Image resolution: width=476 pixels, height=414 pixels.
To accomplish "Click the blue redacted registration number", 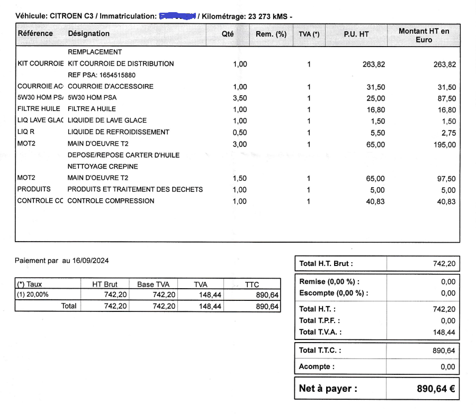I will [177, 16].
